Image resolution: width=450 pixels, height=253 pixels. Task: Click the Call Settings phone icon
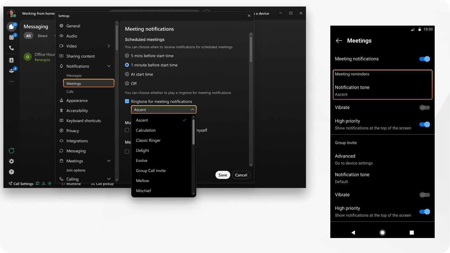[10, 184]
